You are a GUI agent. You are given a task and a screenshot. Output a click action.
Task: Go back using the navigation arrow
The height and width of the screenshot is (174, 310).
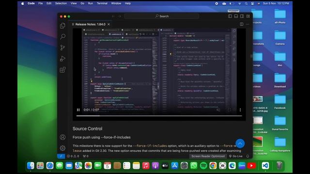(x=113, y=16)
